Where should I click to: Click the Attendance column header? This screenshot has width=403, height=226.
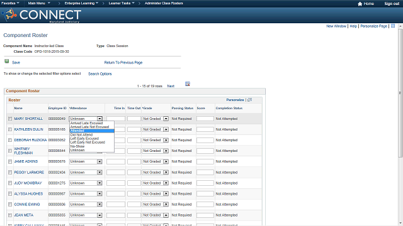78,108
